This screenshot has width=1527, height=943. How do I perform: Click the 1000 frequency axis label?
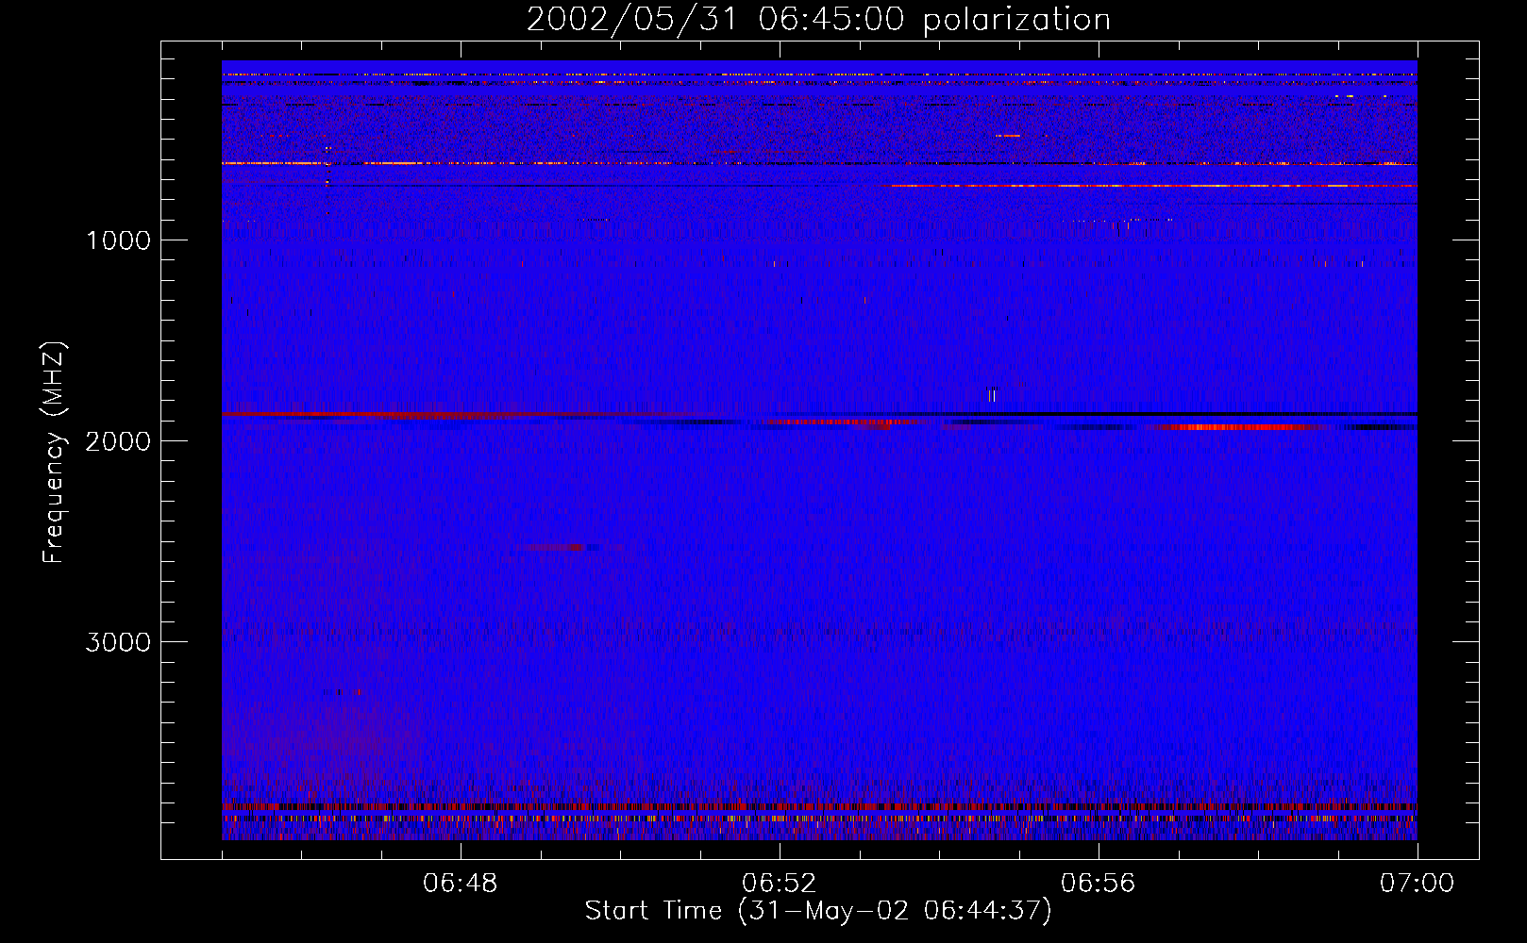click(118, 240)
